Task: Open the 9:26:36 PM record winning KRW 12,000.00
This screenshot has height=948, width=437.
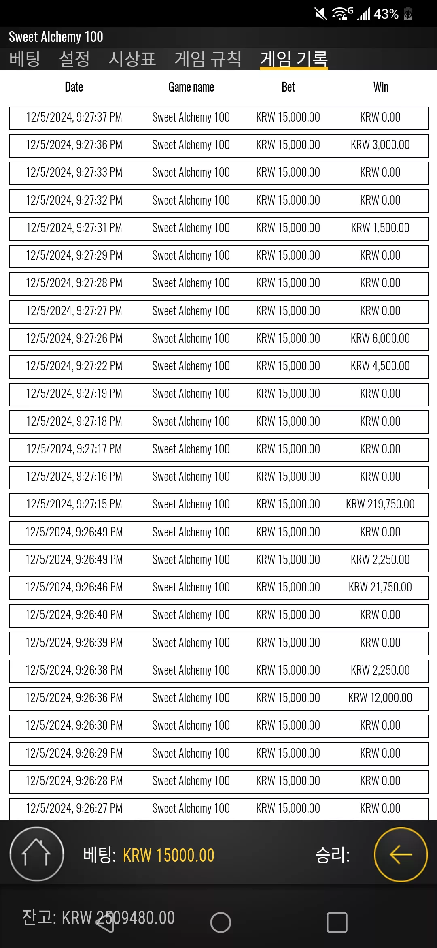Action: point(219,698)
